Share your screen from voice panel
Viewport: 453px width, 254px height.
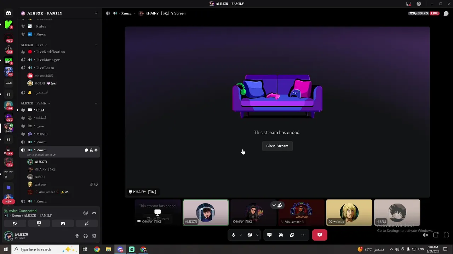[x=39, y=223]
